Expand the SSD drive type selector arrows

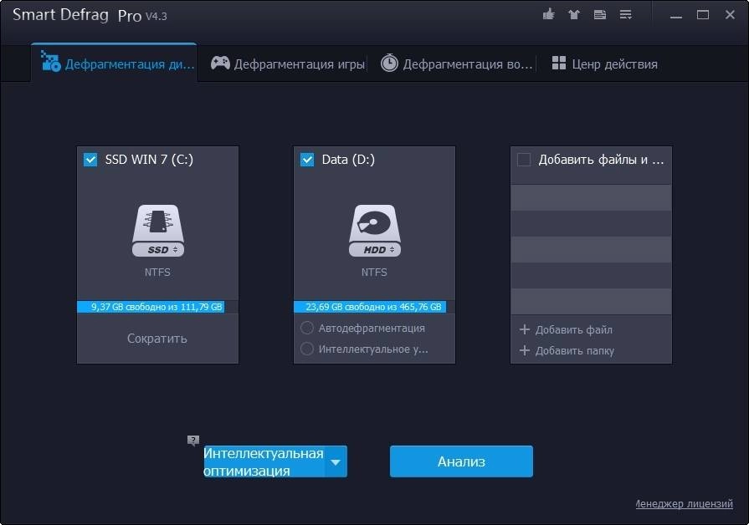(x=175, y=250)
